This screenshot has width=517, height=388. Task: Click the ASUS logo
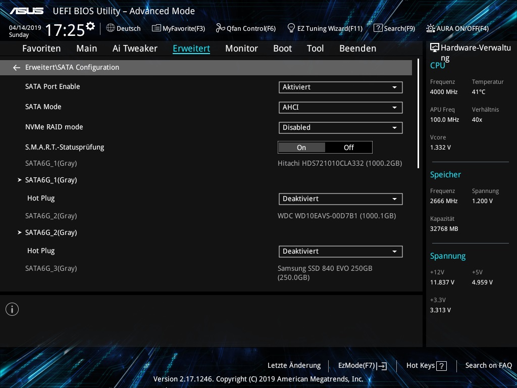[27, 11]
